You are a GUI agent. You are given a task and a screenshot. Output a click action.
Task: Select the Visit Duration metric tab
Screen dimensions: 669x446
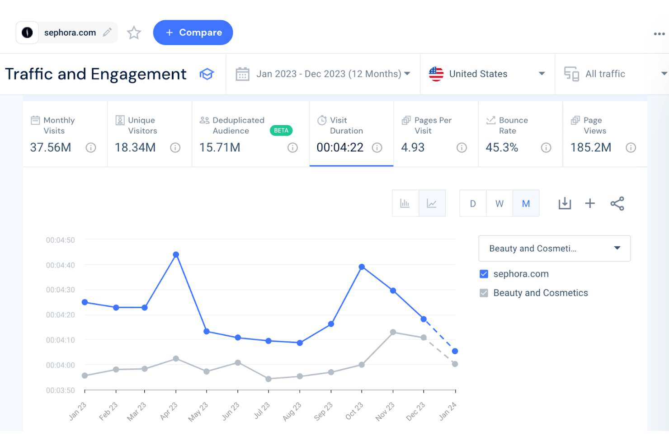(351, 134)
